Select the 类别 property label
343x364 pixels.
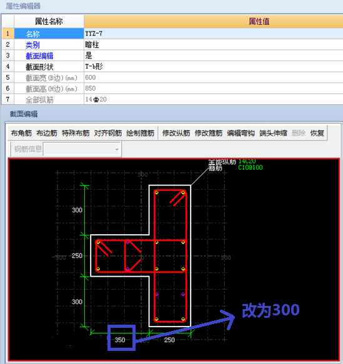click(32, 45)
